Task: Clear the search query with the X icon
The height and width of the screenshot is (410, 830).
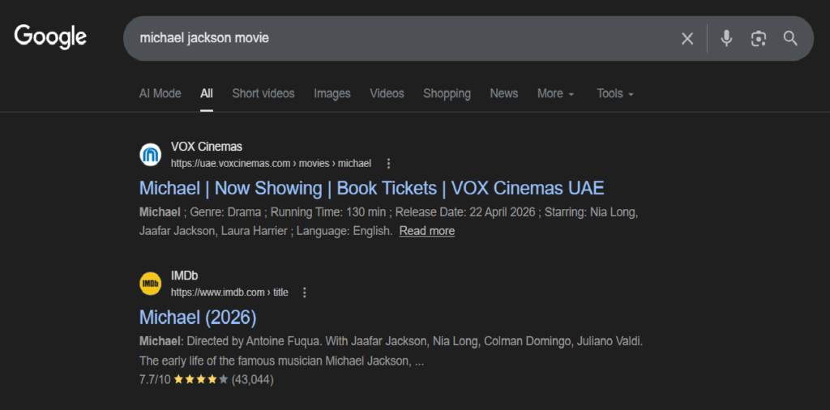Action: pos(687,39)
